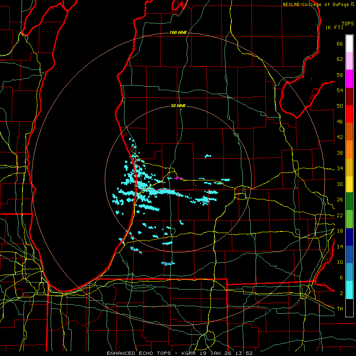Pick the cyan legend swatch
Screen dimensions: 356x356
349,290
